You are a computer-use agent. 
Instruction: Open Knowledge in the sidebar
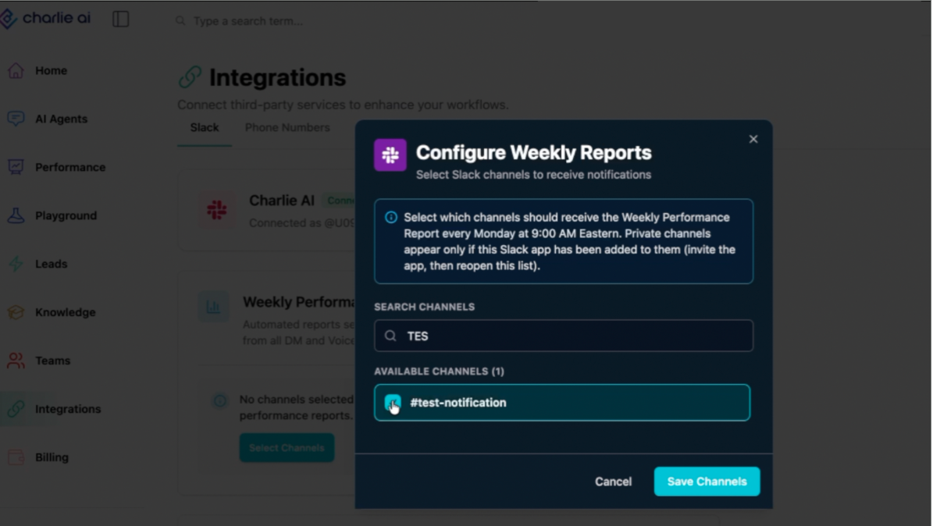65,312
